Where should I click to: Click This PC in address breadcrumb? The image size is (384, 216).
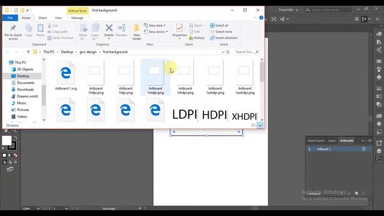[x=49, y=52]
